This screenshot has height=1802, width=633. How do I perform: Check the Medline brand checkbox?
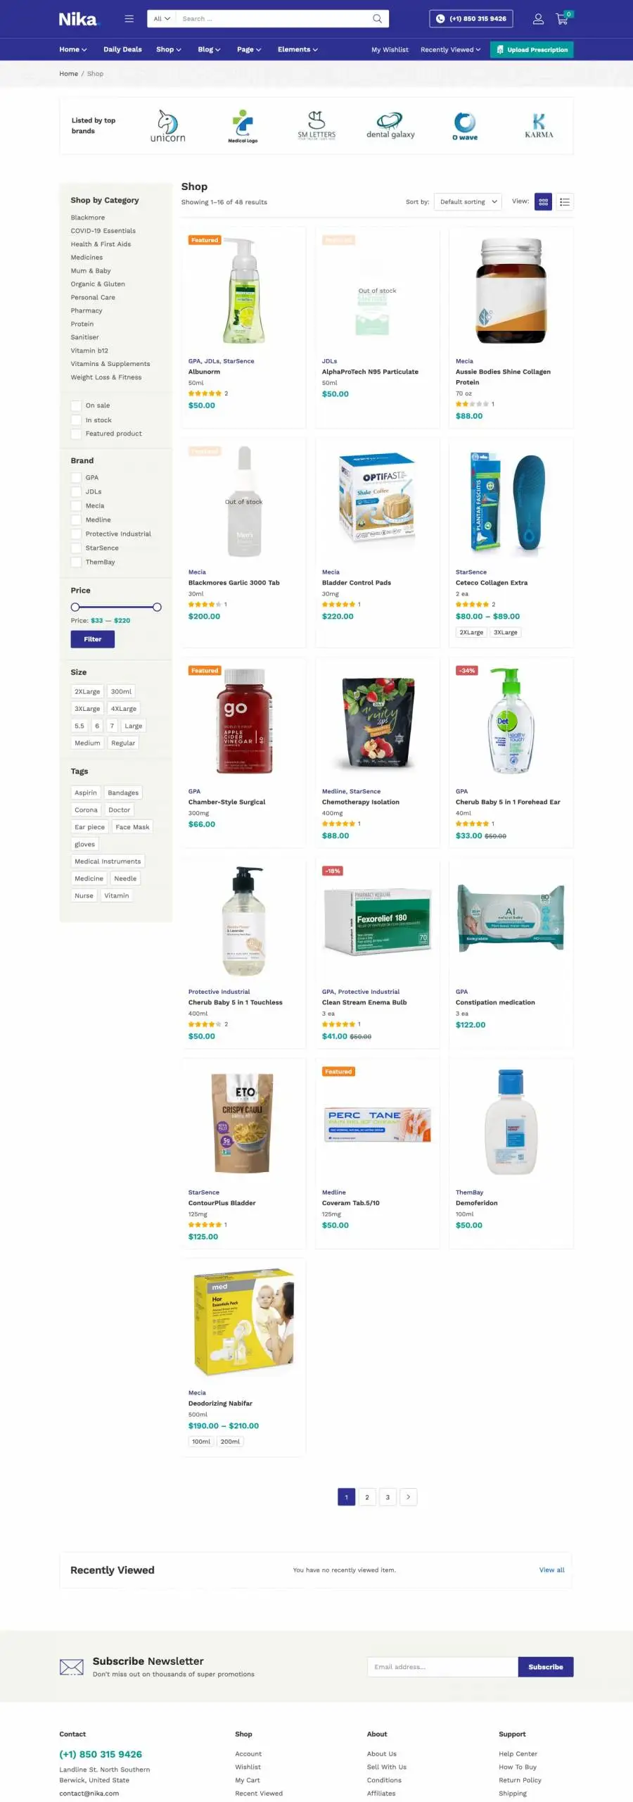(76, 520)
